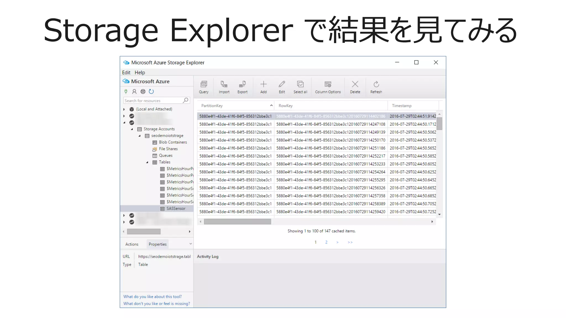Select row with RowKey ending 14249139
566x318 pixels.
pyautogui.click(x=317, y=132)
